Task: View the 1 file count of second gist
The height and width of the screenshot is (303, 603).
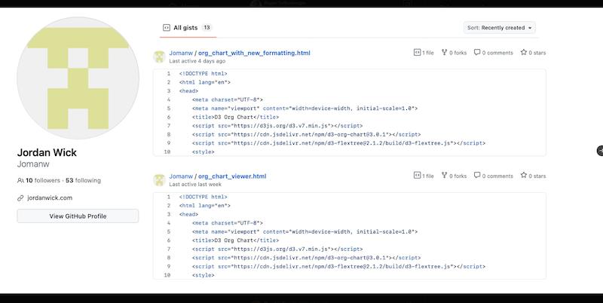Action: [x=424, y=176]
